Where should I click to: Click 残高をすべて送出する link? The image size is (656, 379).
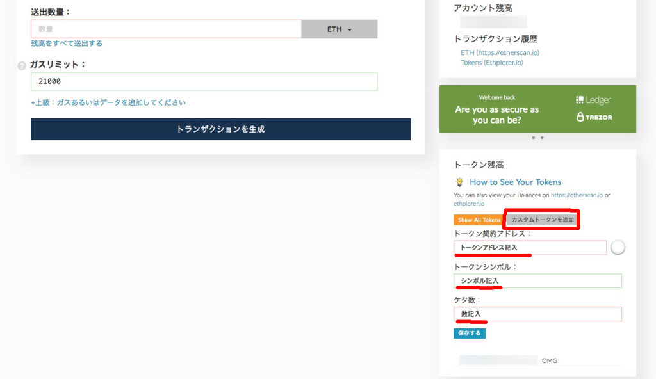67,44
